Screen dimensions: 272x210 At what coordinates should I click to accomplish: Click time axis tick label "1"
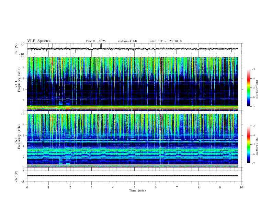[x=48, y=187]
